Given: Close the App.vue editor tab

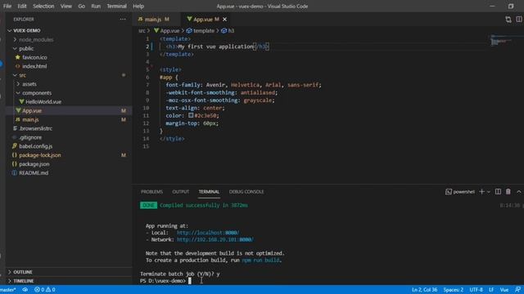Looking at the screenshot, I should [224, 20].
